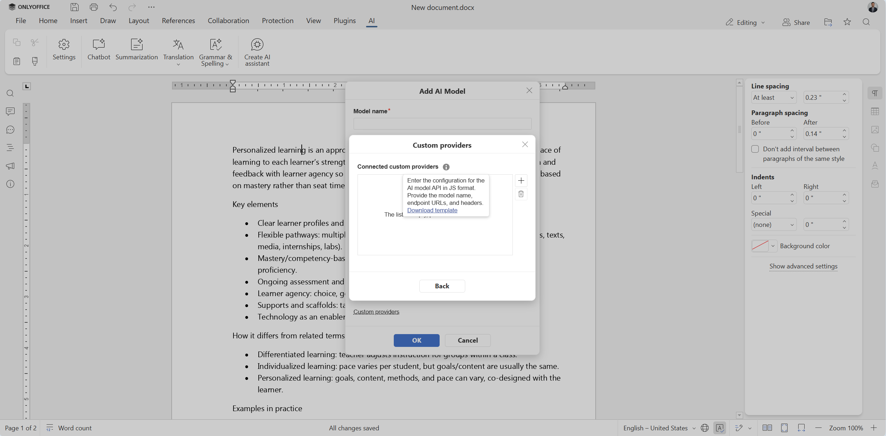Click the Copy icon in ribbon

(16, 43)
